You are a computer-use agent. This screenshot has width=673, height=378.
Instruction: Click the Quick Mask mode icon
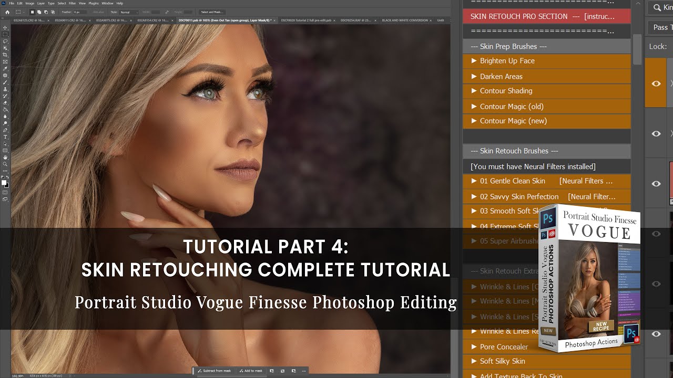[x=5, y=192]
